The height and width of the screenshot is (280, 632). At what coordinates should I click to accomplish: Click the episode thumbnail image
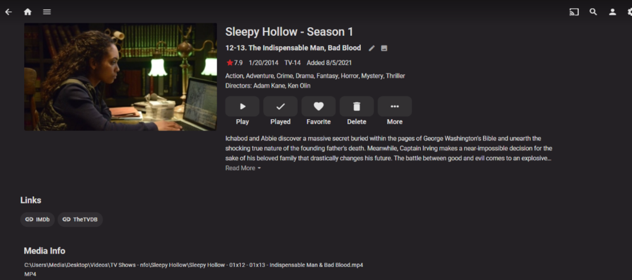tap(121, 77)
